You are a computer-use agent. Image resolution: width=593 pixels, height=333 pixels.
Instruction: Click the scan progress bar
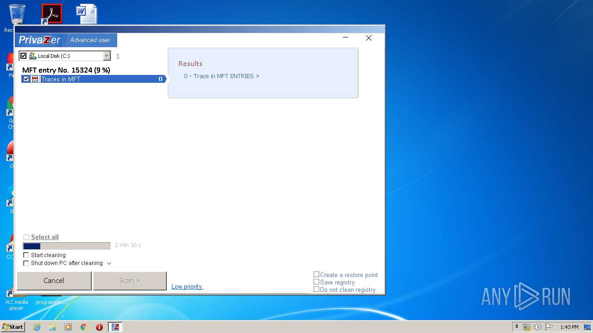[x=67, y=246]
